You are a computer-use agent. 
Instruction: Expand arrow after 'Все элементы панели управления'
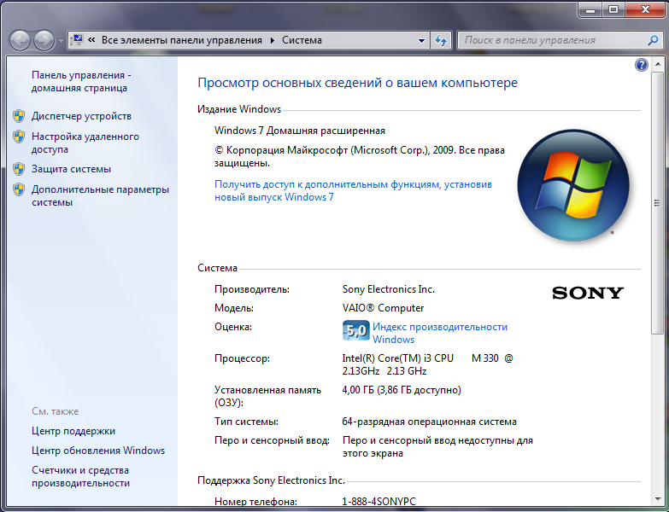coord(273,40)
